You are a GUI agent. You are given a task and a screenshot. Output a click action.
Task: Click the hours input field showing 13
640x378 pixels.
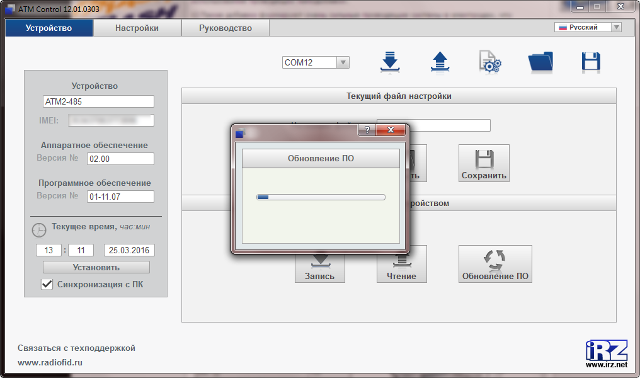pyautogui.click(x=49, y=250)
